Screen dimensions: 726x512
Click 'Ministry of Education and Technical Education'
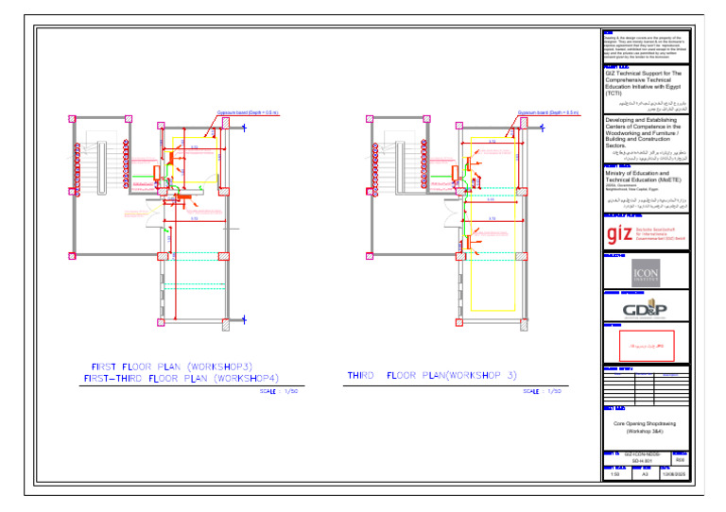coord(644,177)
